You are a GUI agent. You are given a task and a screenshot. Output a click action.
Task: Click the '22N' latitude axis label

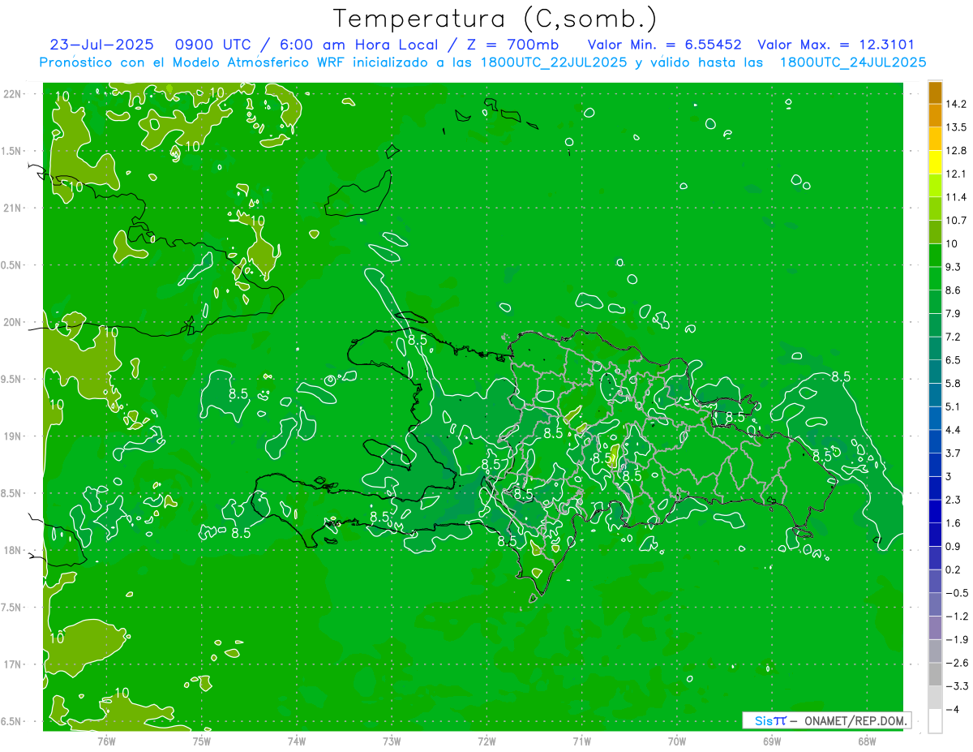(13, 93)
